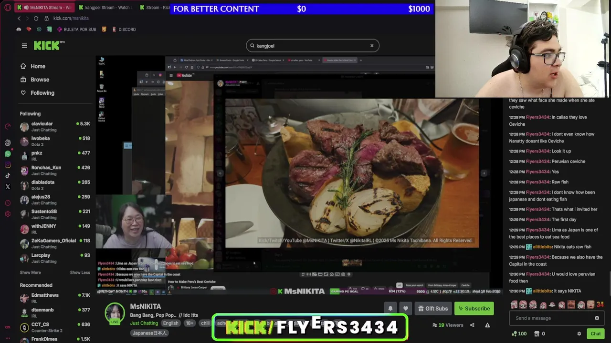
Task: Share the stream via share icon
Action: (472, 325)
